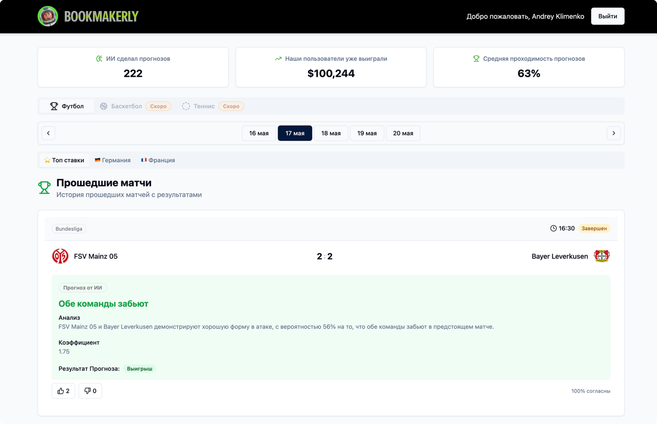657x424 pixels.
Task: Click the Добро пожаловать, Andrey Klimenko greeting
Action: [x=525, y=16]
